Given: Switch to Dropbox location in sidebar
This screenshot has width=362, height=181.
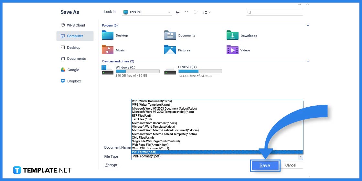Looking at the screenshot, I should coord(74,81).
